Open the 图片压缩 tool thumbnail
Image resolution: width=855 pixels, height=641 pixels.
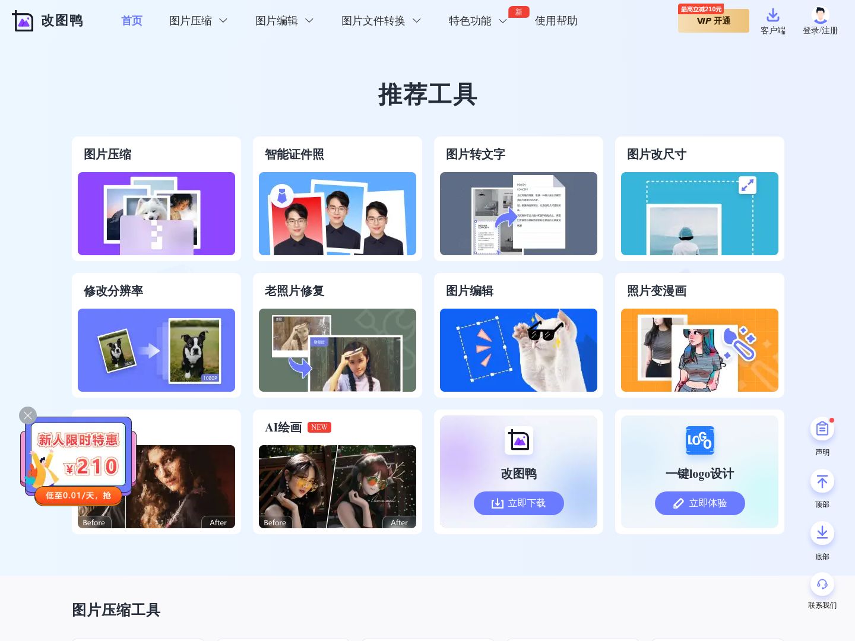[156, 214]
